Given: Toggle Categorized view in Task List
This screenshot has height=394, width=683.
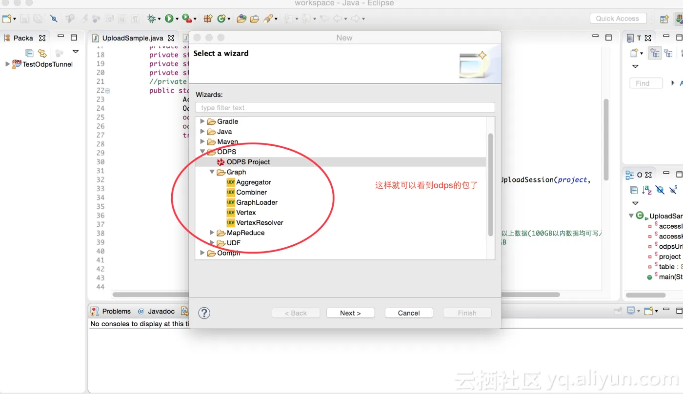Looking at the screenshot, I should point(655,53).
